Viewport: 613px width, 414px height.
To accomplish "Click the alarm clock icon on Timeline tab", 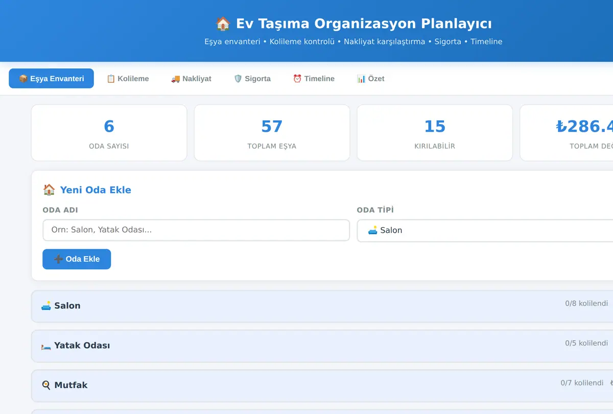I will [297, 79].
